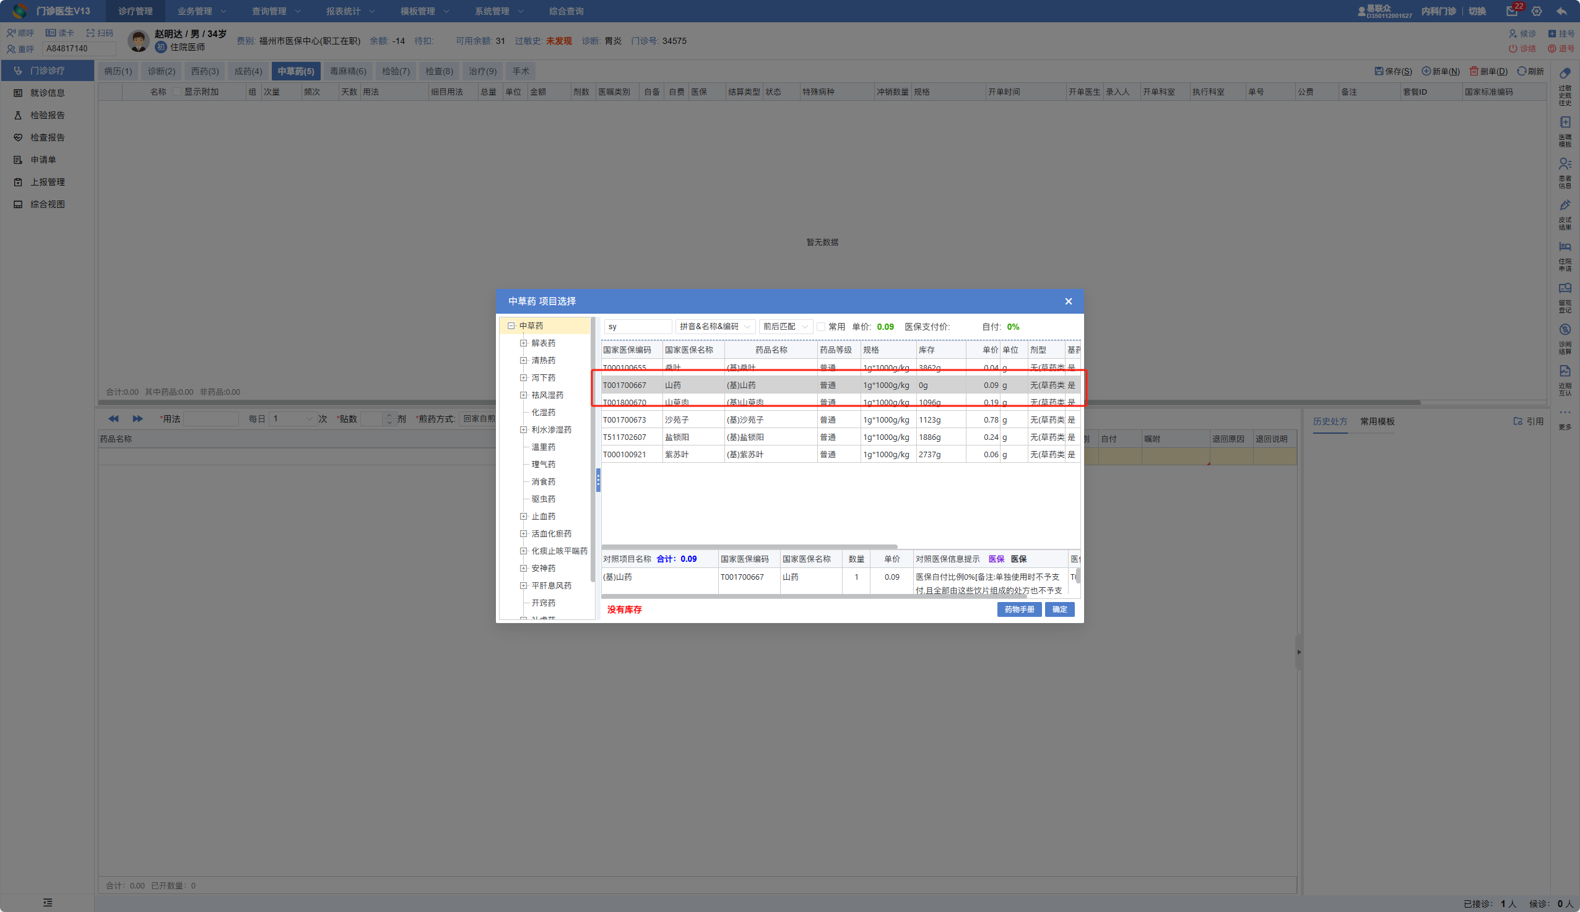Collapse the 中草药 root tree node
Screen dimensions: 1580x912
tap(511, 325)
